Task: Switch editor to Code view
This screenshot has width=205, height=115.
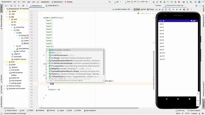Action: (x=137, y=9)
